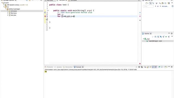Viewport: 174px width, 98px height.
Task: Click Pin Console icon
Action: (x=159, y=67)
